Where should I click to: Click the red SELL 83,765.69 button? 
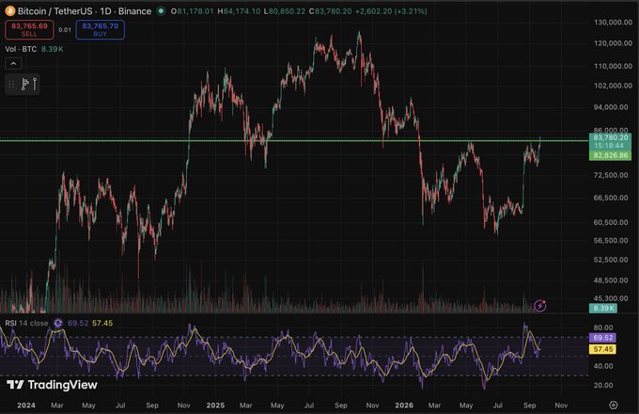[x=29, y=30]
